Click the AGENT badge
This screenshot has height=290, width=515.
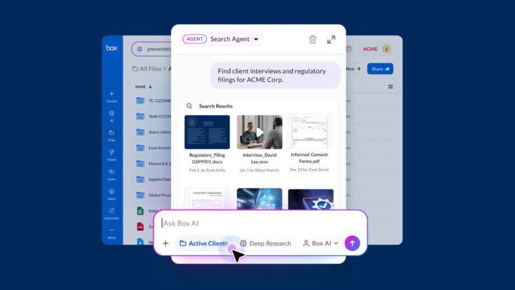pyautogui.click(x=195, y=39)
